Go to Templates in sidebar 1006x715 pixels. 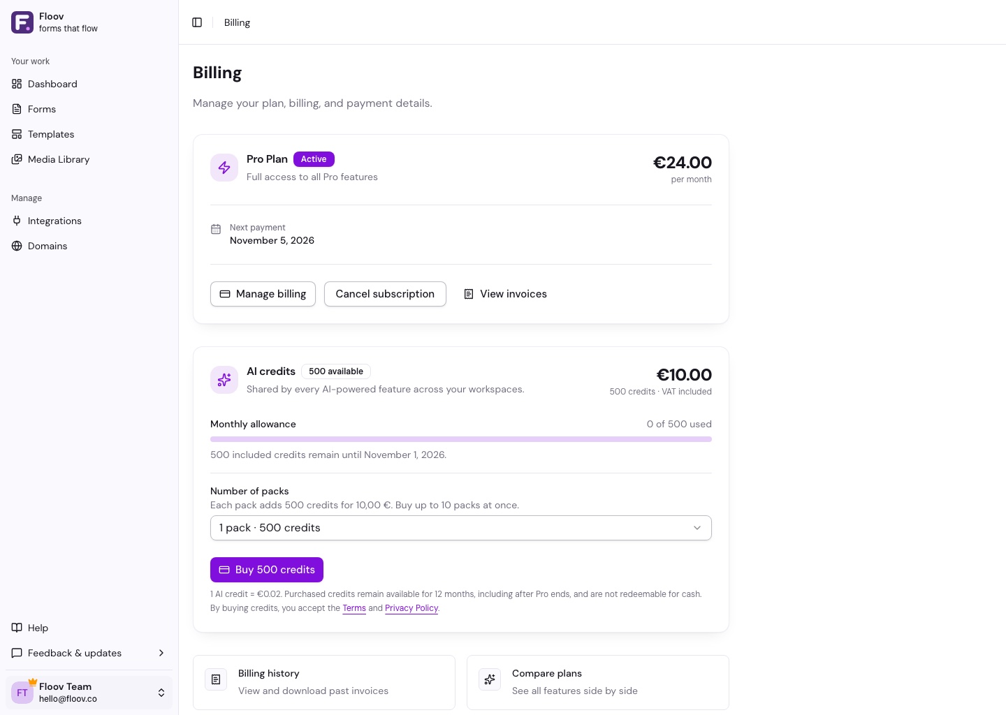point(89,134)
